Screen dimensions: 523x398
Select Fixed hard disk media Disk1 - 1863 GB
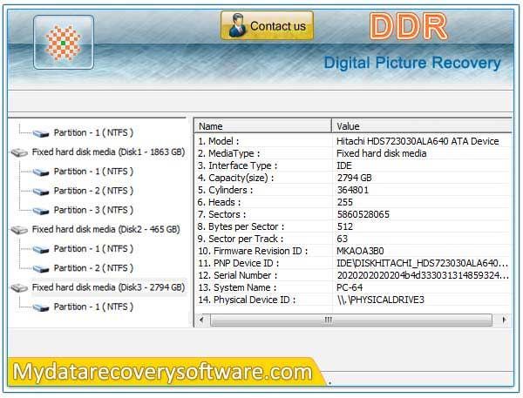(107, 152)
